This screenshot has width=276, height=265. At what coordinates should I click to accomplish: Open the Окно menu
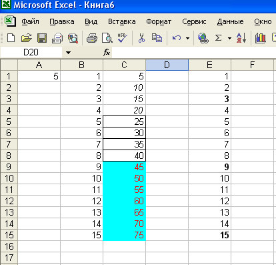point(263,21)
